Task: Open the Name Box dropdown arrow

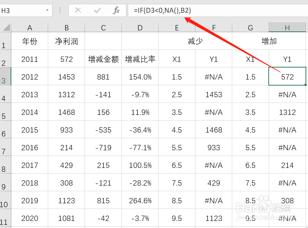Action: pyautogui.click(x=47, y=10)
